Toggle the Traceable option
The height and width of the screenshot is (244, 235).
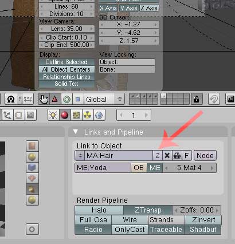point(166,230)
